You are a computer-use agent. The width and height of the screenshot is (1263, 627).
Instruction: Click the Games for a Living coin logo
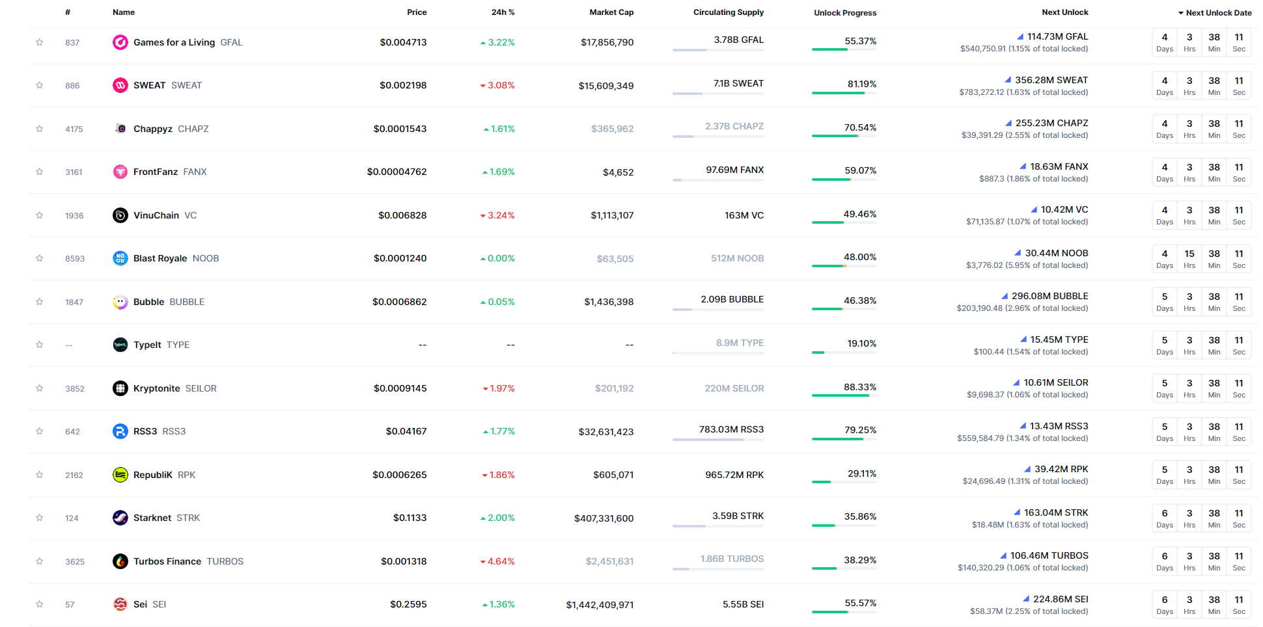pos(120,42)
